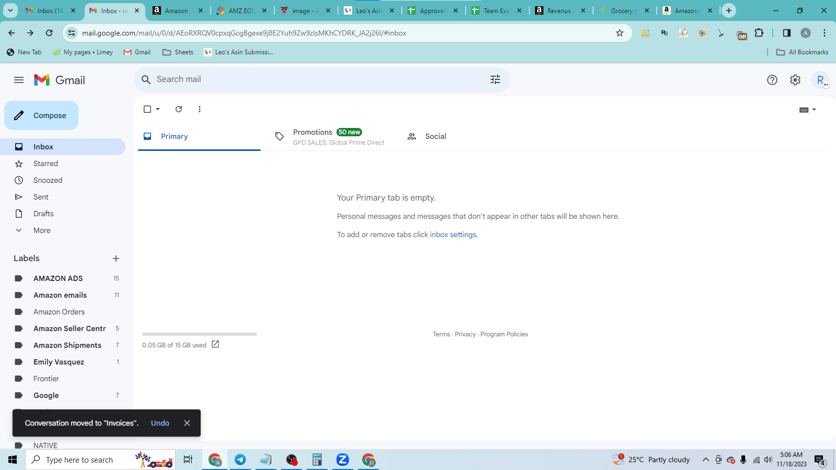This screenshot has width=836, height=470.
Task: Switch to the Promotions tab
Action: [331, 136]
